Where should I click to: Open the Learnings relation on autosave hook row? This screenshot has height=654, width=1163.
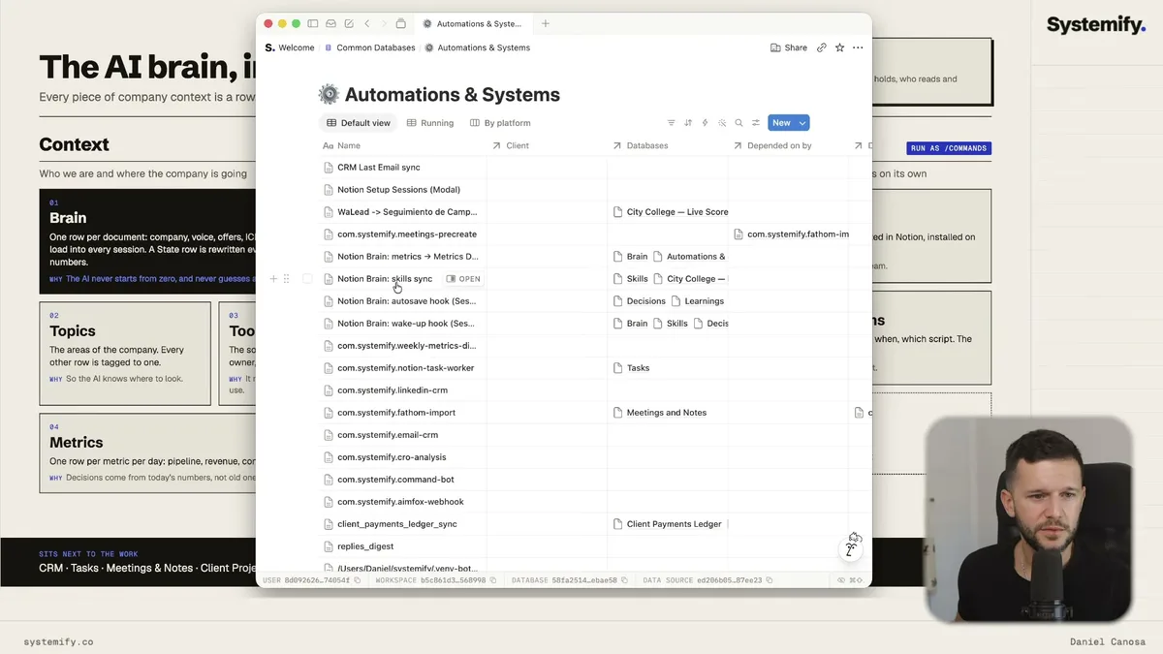[x=698, y=301]
